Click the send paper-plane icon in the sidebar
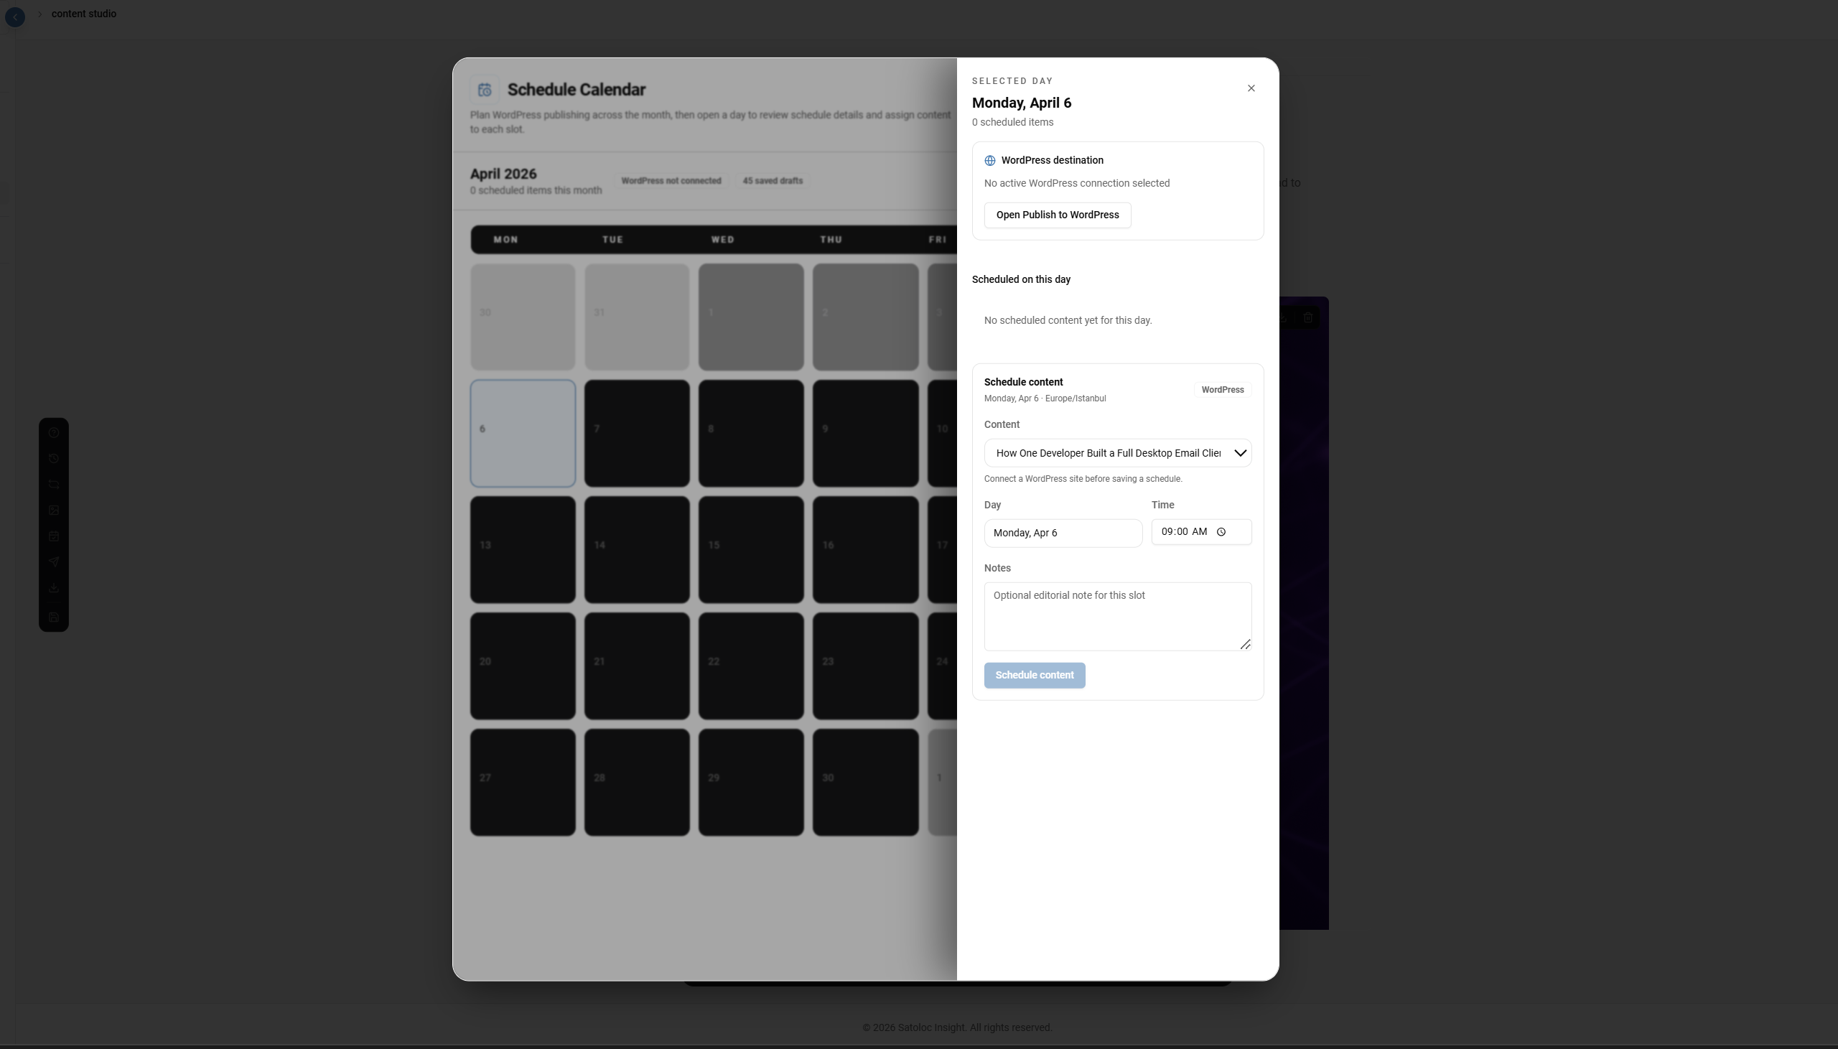The image size is (1838, 1049). (x=54, y=562)
